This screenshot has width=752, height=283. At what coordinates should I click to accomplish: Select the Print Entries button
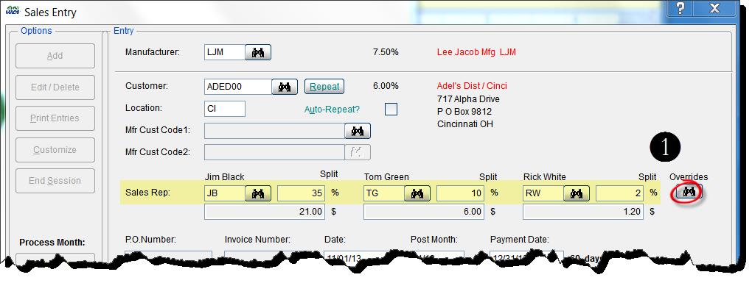point(55,118)
